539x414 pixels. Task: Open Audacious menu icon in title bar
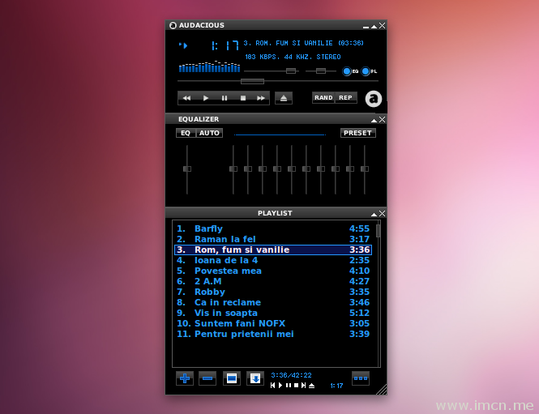173,25
